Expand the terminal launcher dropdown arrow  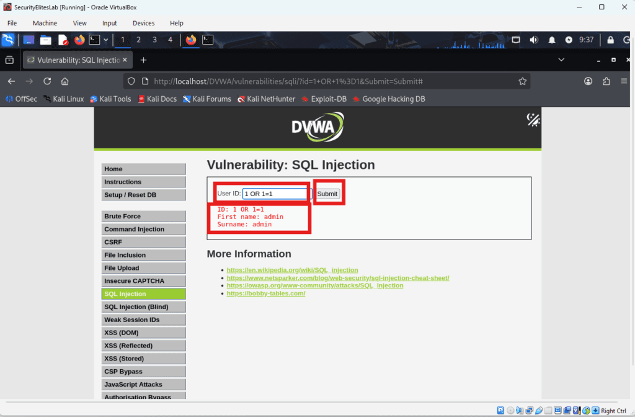pos(106,39)
